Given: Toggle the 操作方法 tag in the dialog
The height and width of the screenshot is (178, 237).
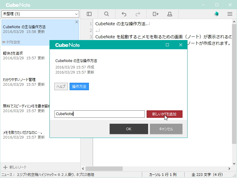Looking at the screenshot, I should pyautogui.click(x=79, y=87).
